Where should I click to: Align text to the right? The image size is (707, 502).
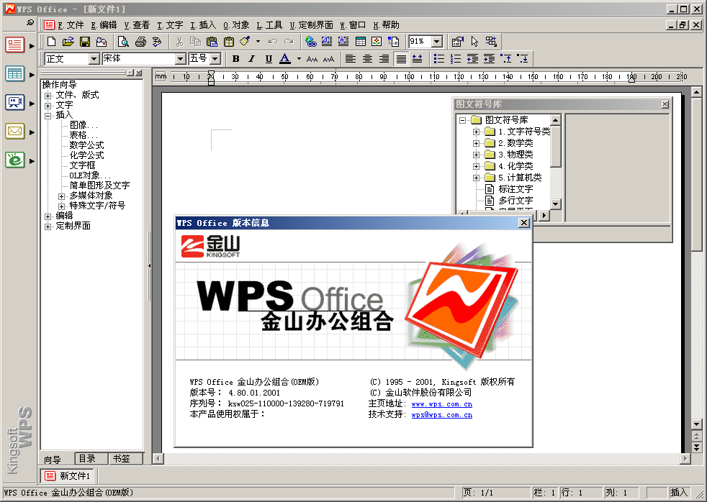coord(384,58)
